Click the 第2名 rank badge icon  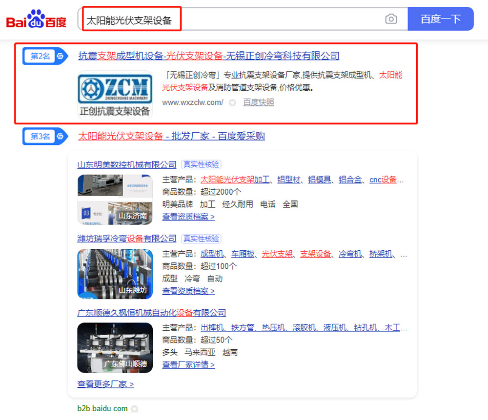(x=45, y=56)
